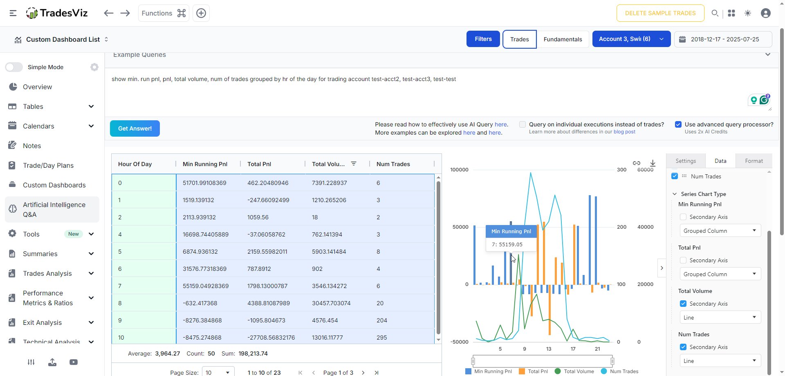
Task: Click the chart range slider left handle
Action: 473,361
